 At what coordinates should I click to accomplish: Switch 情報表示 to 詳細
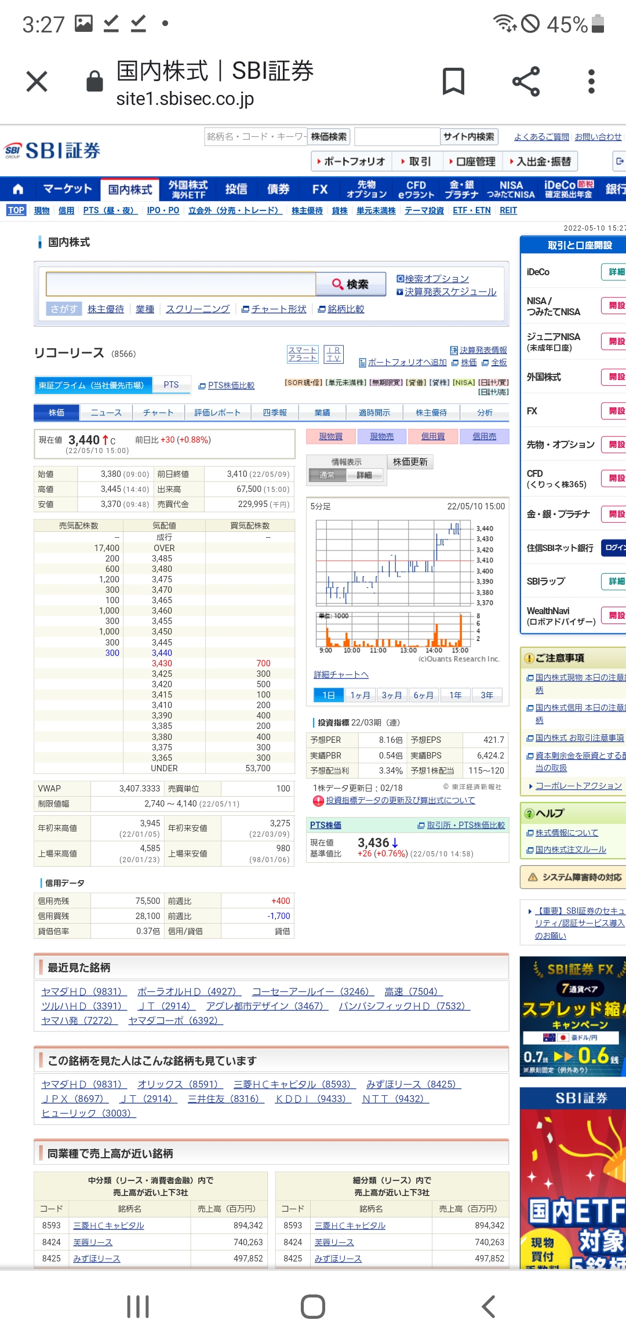pos(365,475)
